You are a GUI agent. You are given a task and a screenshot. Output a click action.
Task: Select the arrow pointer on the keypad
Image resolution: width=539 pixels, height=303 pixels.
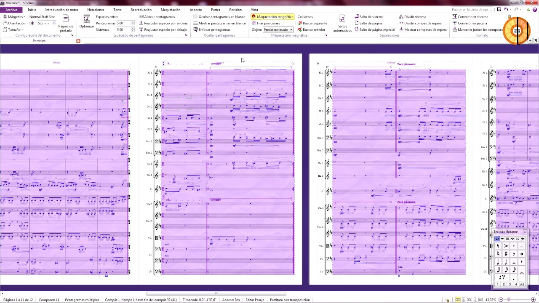pos(498,246)
